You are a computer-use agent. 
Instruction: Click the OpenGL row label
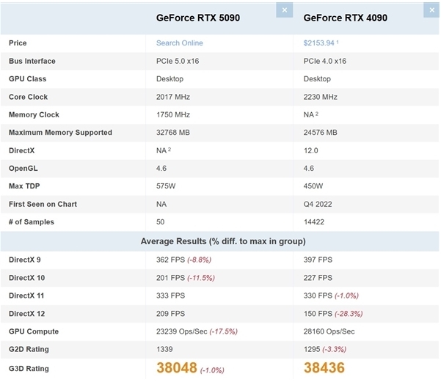pyautogui.click(x=23, y=168)
